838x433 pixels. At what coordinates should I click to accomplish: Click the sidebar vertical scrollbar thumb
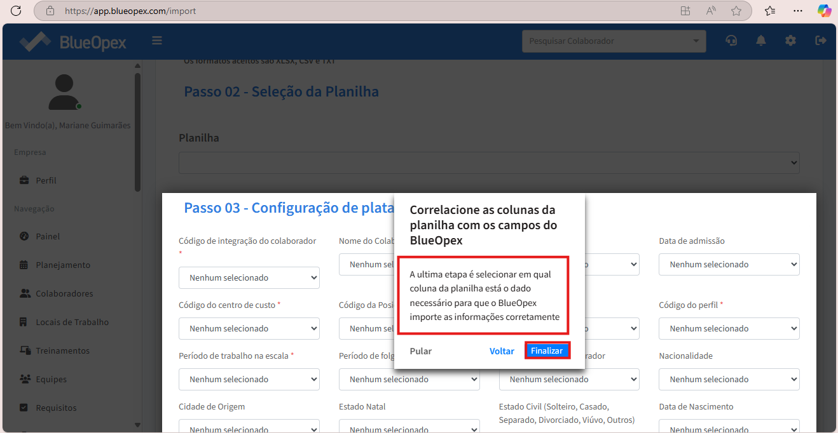137,132
